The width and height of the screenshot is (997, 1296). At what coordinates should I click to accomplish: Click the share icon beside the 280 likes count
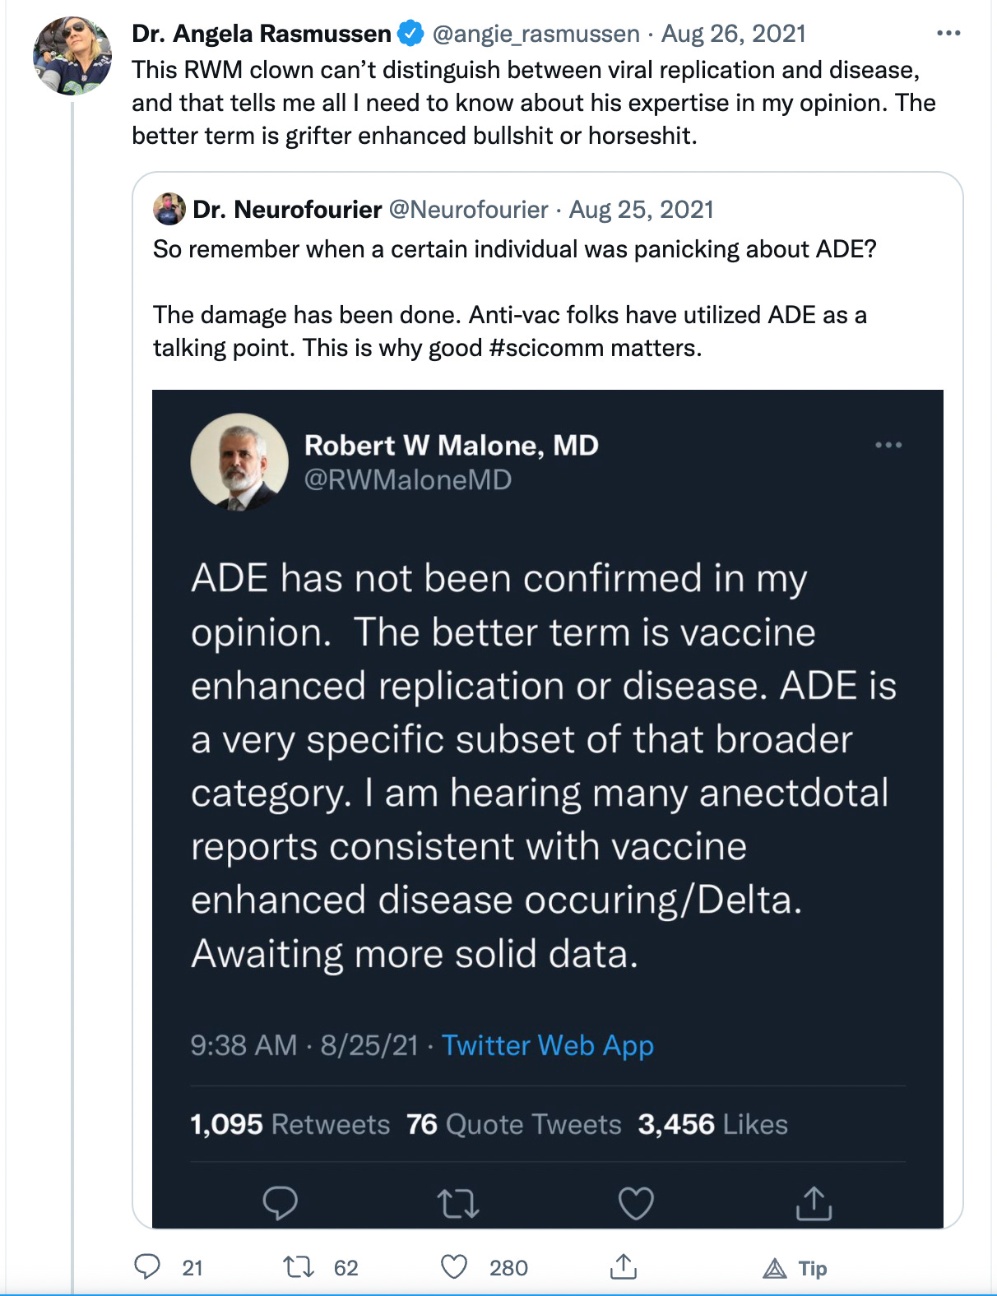click(624, 1266)
